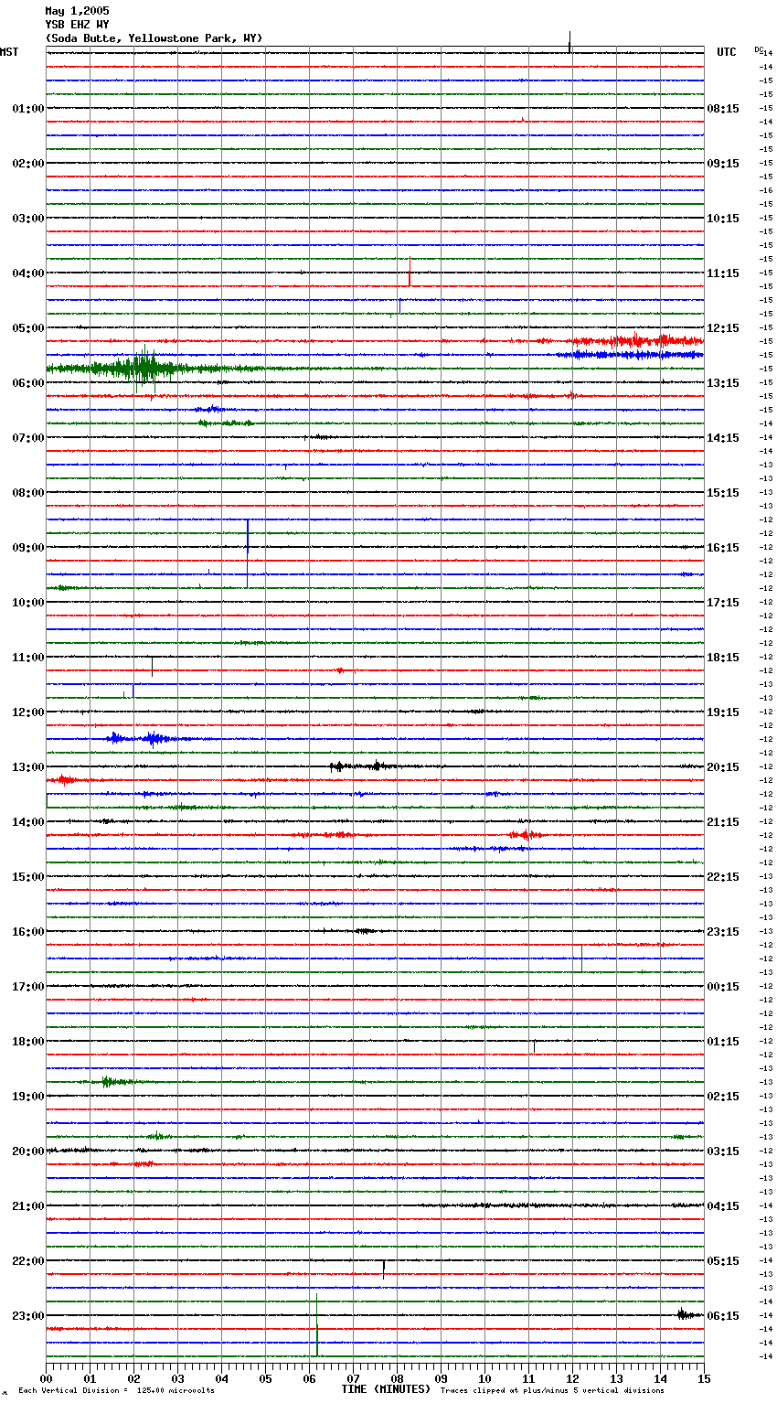Click the "07:00" MST hour label
This screenshot has height=1403, width=777.
click(x=28, y=438)
